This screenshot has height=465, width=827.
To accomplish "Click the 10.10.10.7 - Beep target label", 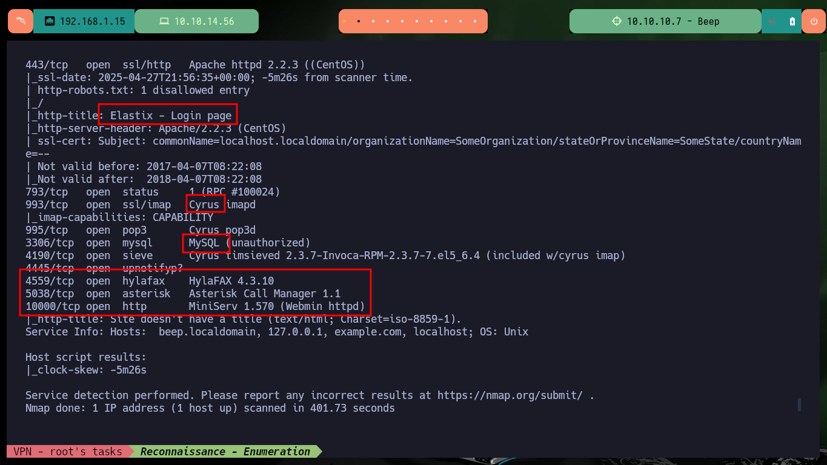I will pyautogui.click(x=673, y=21).
